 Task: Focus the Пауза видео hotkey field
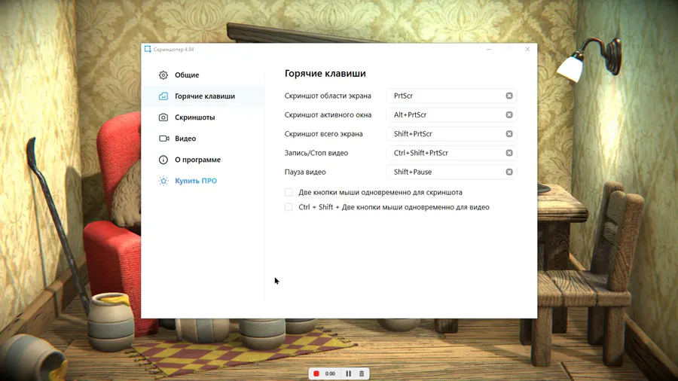click(x=451, y=172)
